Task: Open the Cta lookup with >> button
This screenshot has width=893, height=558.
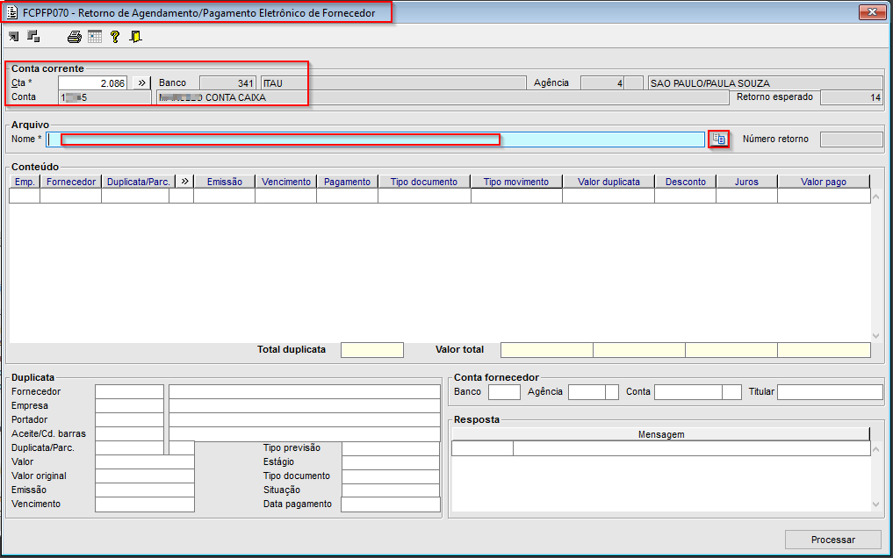Action: click(142, 83)
